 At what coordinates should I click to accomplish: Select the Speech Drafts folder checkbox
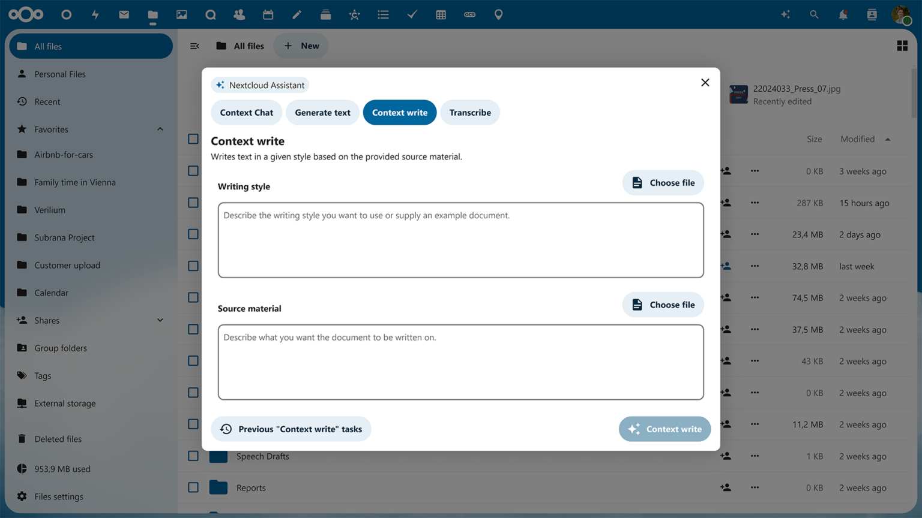click(193, 456)
